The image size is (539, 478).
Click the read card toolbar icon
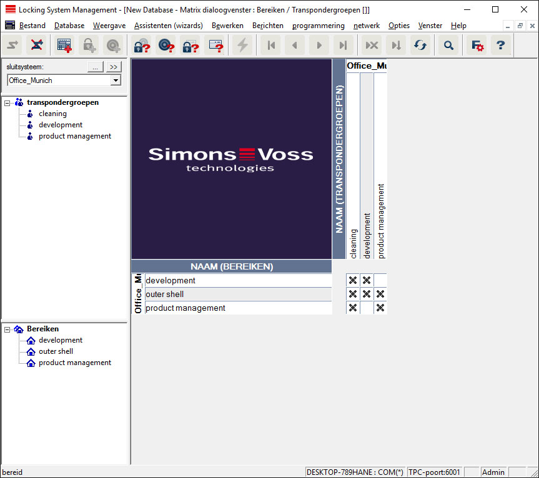[x=215, y=46]
